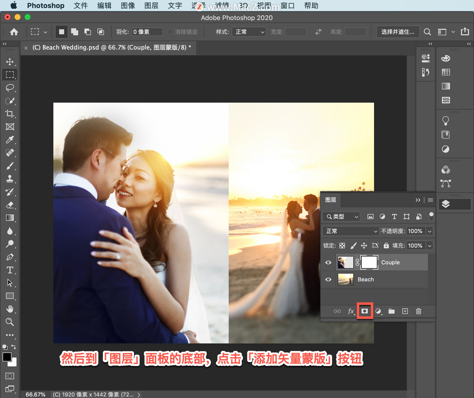474x398 pixels.
Task: Click the 选择并遮住 button
Action: pos(398,32)
